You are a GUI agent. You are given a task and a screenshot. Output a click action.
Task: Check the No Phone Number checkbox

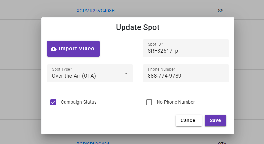(x=149, y=102)
